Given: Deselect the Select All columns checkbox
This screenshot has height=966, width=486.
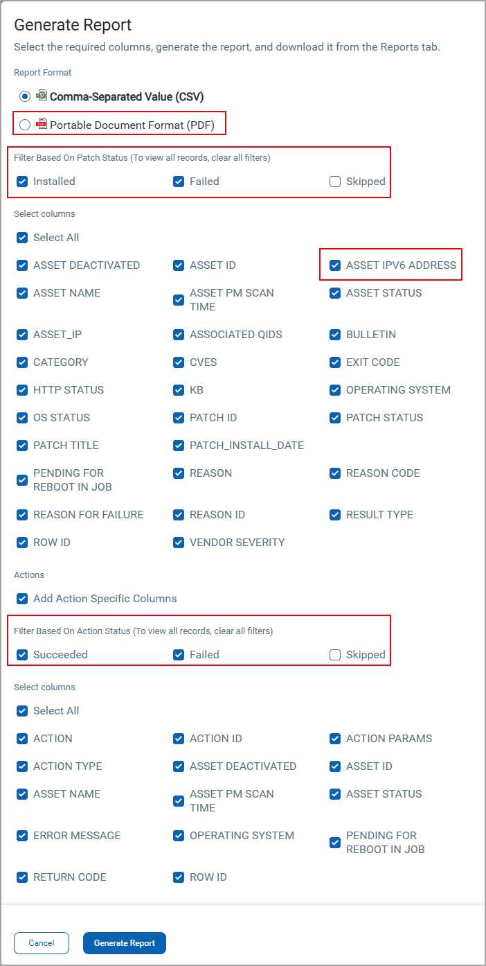Looking at the screenshot, I should 22,237.
